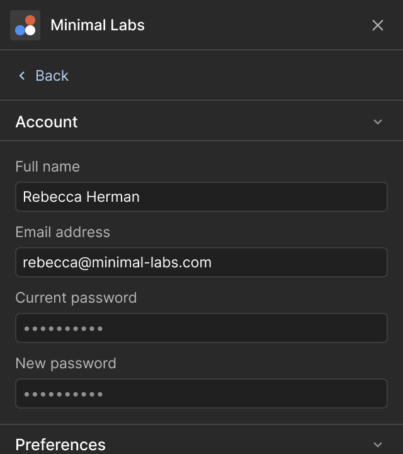Click the Full name label
403x454 pixels.
coord(48,167)
